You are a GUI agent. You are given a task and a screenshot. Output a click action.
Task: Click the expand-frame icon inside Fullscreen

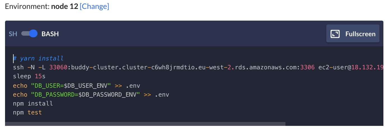335,34
